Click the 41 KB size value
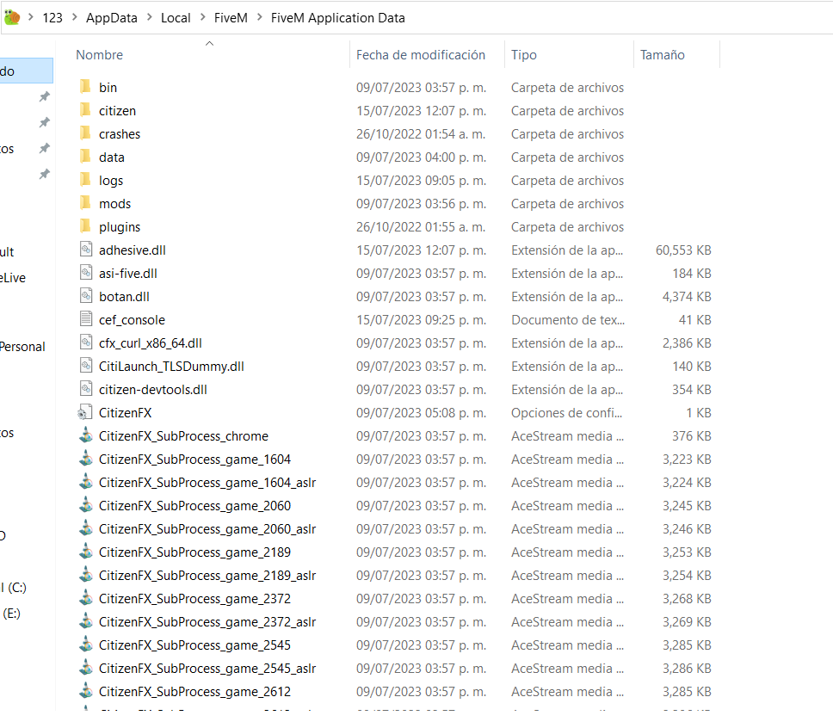The image size is (833, 728). tap(694, 319)
